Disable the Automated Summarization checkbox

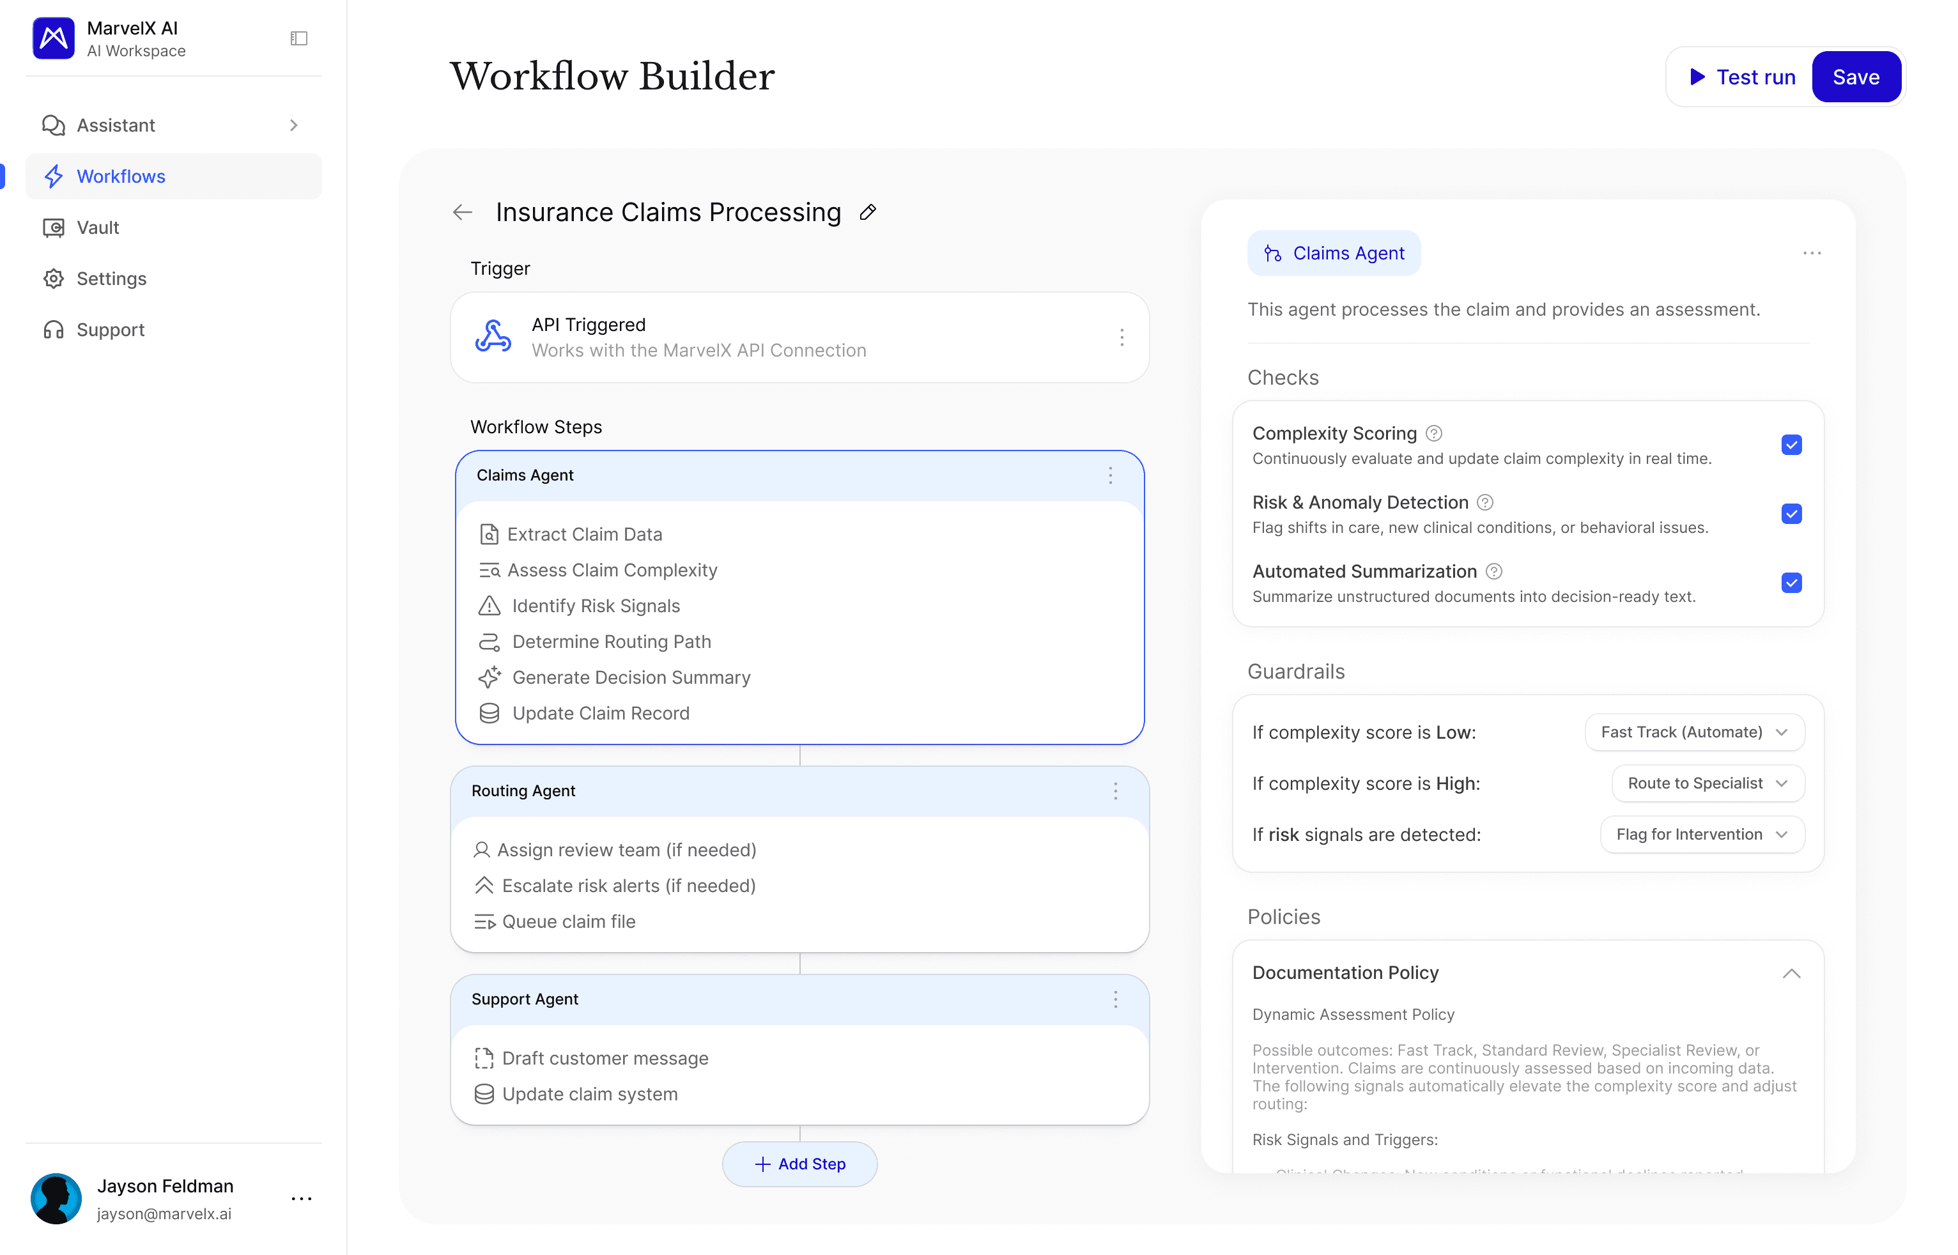pyautogui.click(x=1791, y=583)
